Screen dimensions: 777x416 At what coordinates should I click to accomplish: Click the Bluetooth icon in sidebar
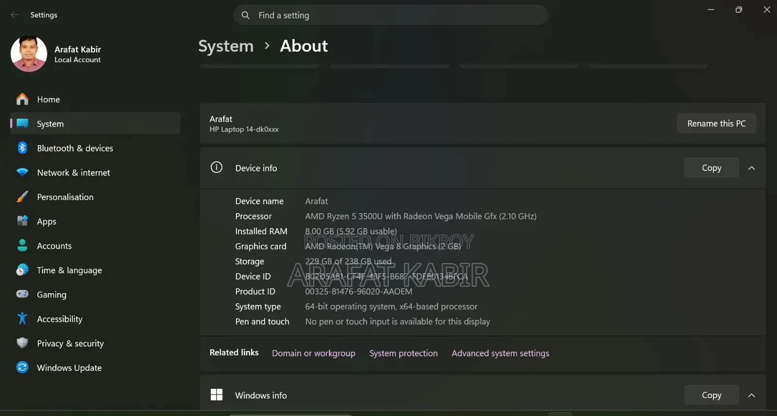(x=22, y=148)
